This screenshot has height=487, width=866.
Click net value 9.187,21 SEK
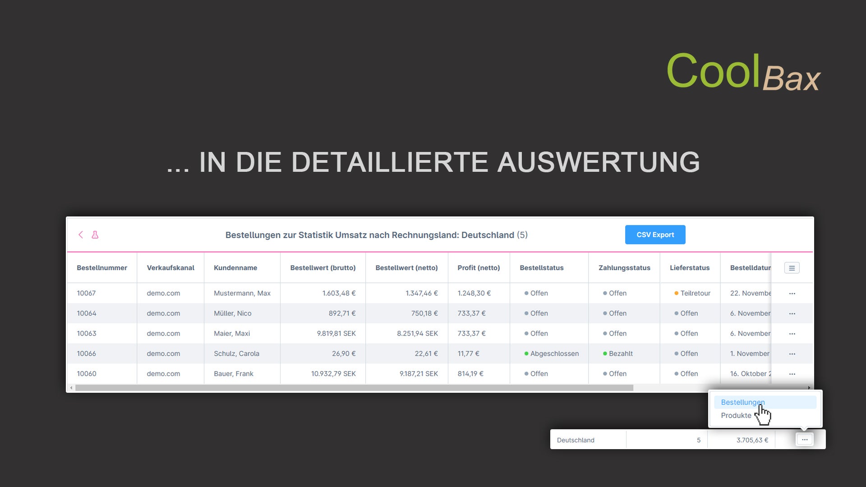coord(419,374)
